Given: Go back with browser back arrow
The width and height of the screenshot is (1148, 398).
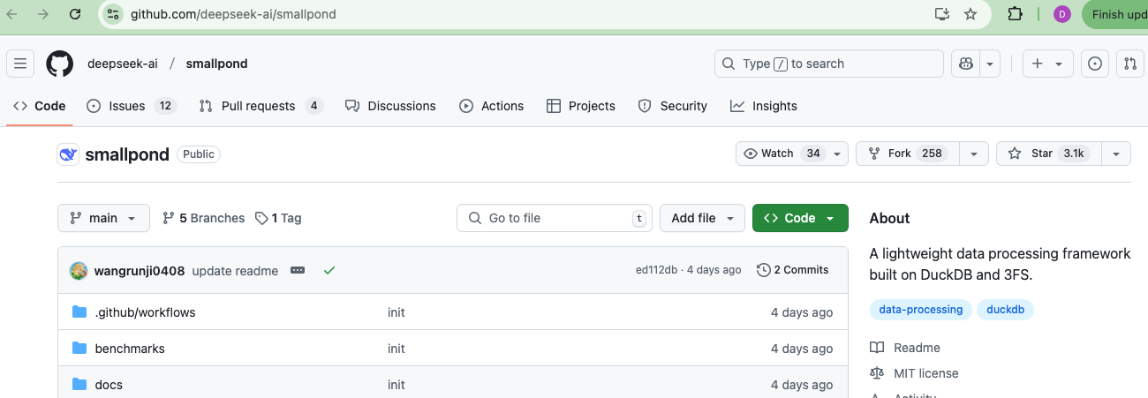Looking at the screenshot, I should [12, 14].
